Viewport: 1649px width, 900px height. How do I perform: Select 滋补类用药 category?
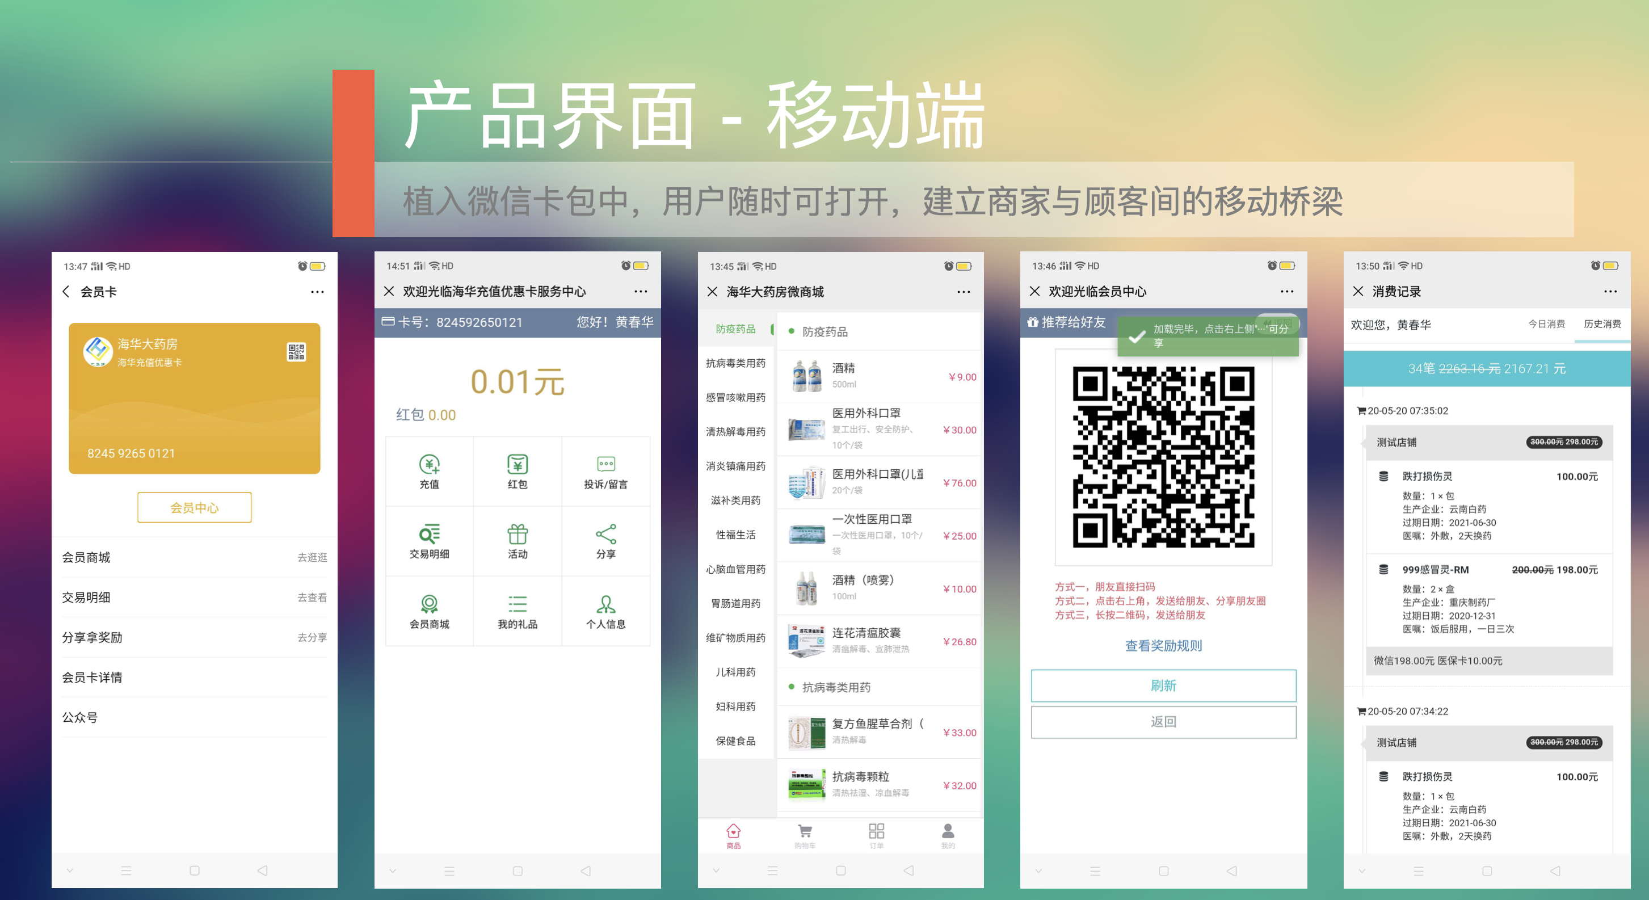pos(735,501)
